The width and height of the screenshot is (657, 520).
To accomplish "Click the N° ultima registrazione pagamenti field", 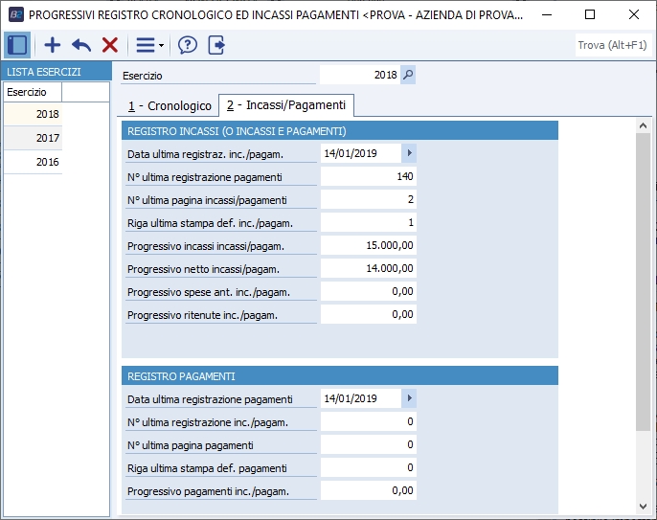I will point(368,176).
